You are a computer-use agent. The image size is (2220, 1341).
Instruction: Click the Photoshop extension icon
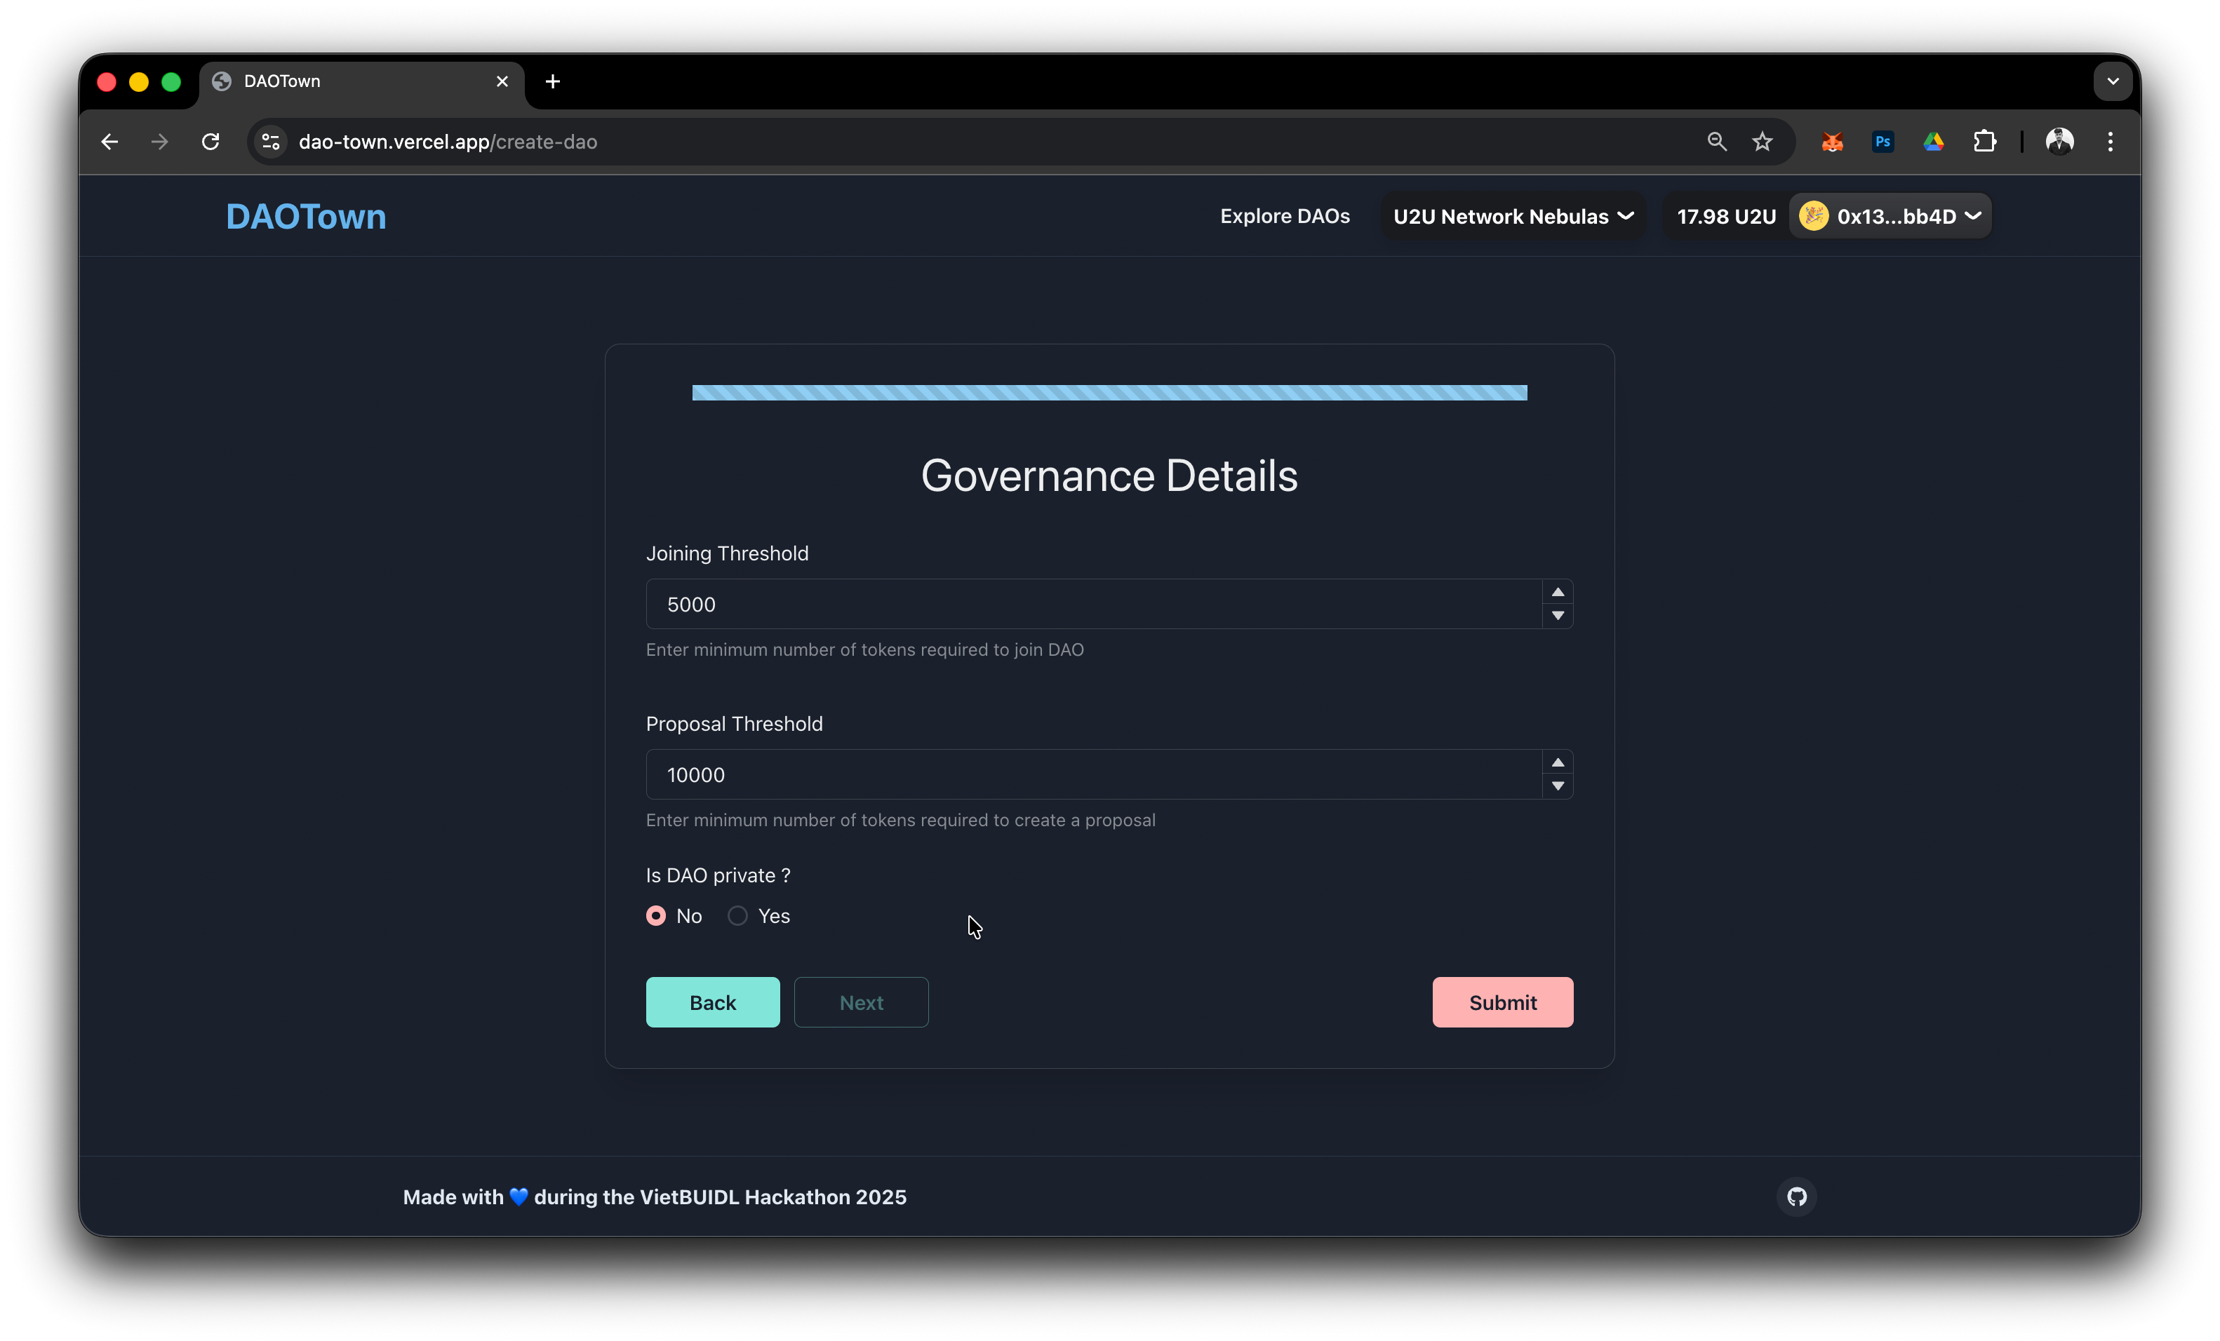[x=1882, y=142]
